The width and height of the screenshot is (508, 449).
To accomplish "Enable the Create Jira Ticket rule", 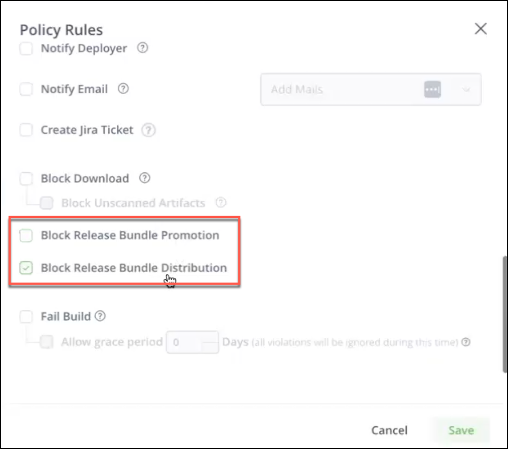I will pos(26,130).
